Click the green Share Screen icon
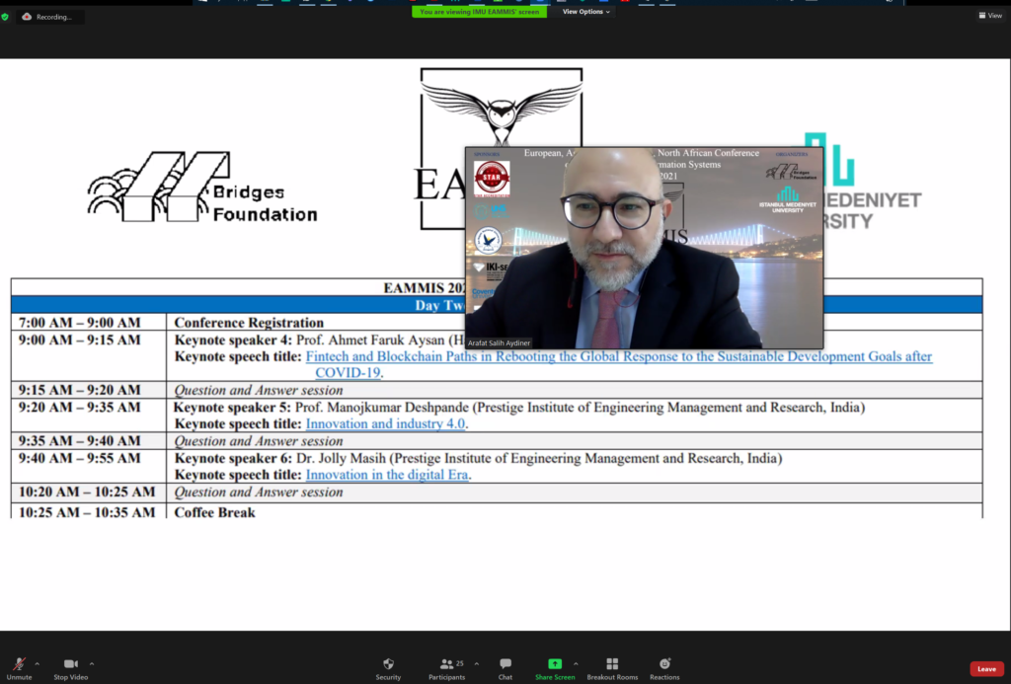Image resolution: width=1011 pixels, height=684 pixels. coord(555,663)
